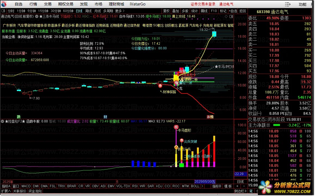
Task: Open the 期权交易 menu
Action: coord(66,4)
